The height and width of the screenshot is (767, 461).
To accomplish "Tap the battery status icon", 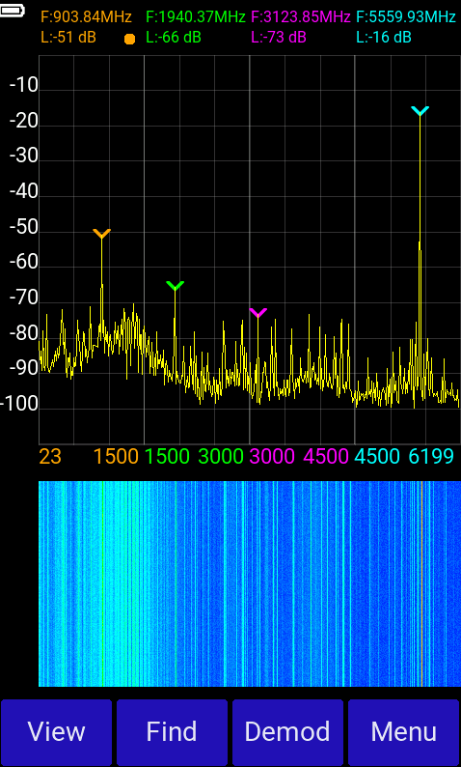I will (x=12, y=10).
